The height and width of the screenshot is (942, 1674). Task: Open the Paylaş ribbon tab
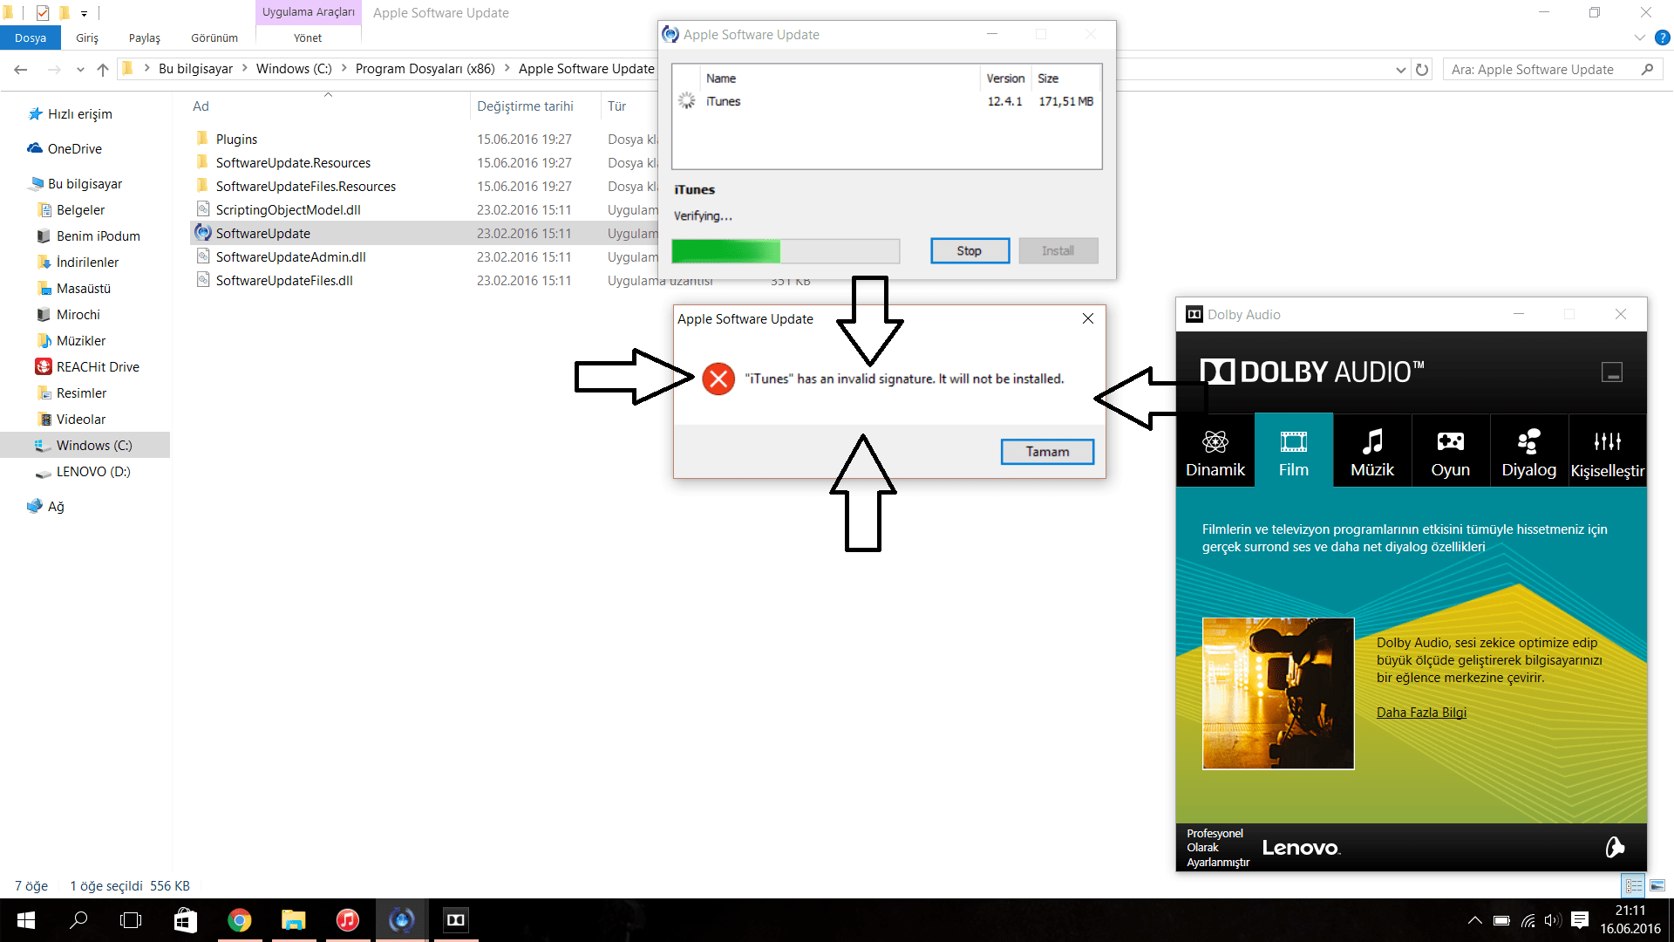tap(145, 38)
